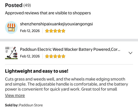Click the third star in reviewer rating
The width and height of the screenshot is (138, 110).
[x=55, y=31]
